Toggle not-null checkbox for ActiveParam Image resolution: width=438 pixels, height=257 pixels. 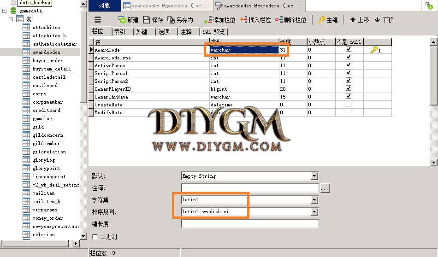[x=349, y=65]
